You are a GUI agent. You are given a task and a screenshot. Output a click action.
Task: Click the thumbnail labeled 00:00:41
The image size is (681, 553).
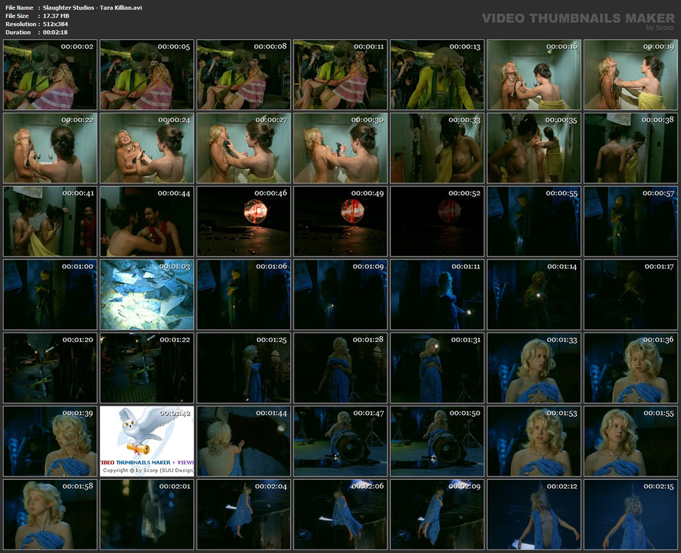tap(50, 221)
